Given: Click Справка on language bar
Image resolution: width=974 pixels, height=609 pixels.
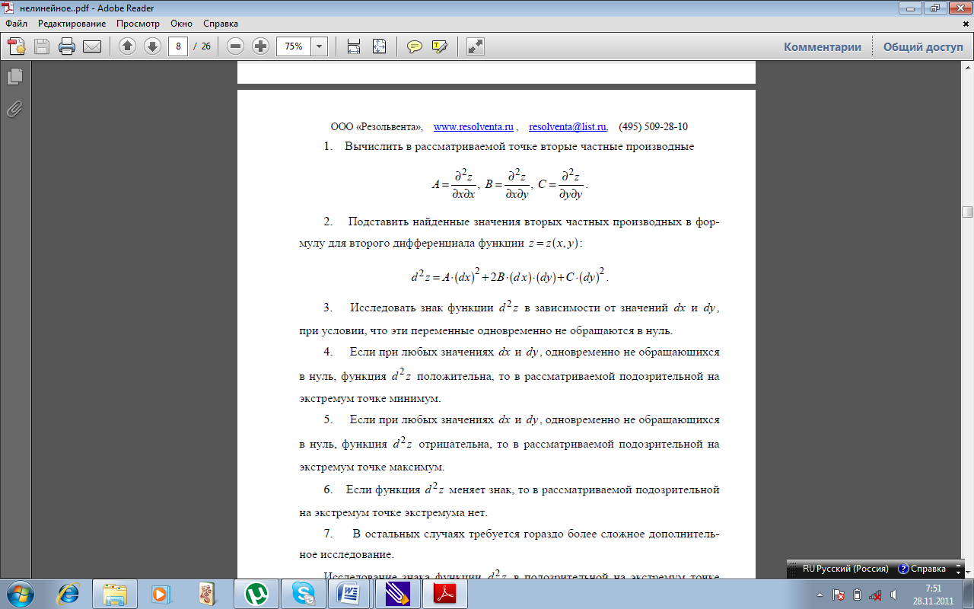Looking at the screenshot, I should pos(922,569).
